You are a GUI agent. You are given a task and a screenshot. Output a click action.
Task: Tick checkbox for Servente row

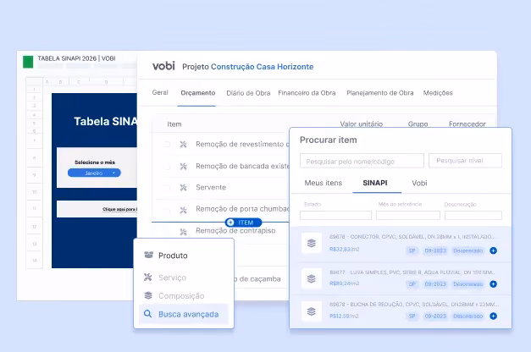coord(167,187)
